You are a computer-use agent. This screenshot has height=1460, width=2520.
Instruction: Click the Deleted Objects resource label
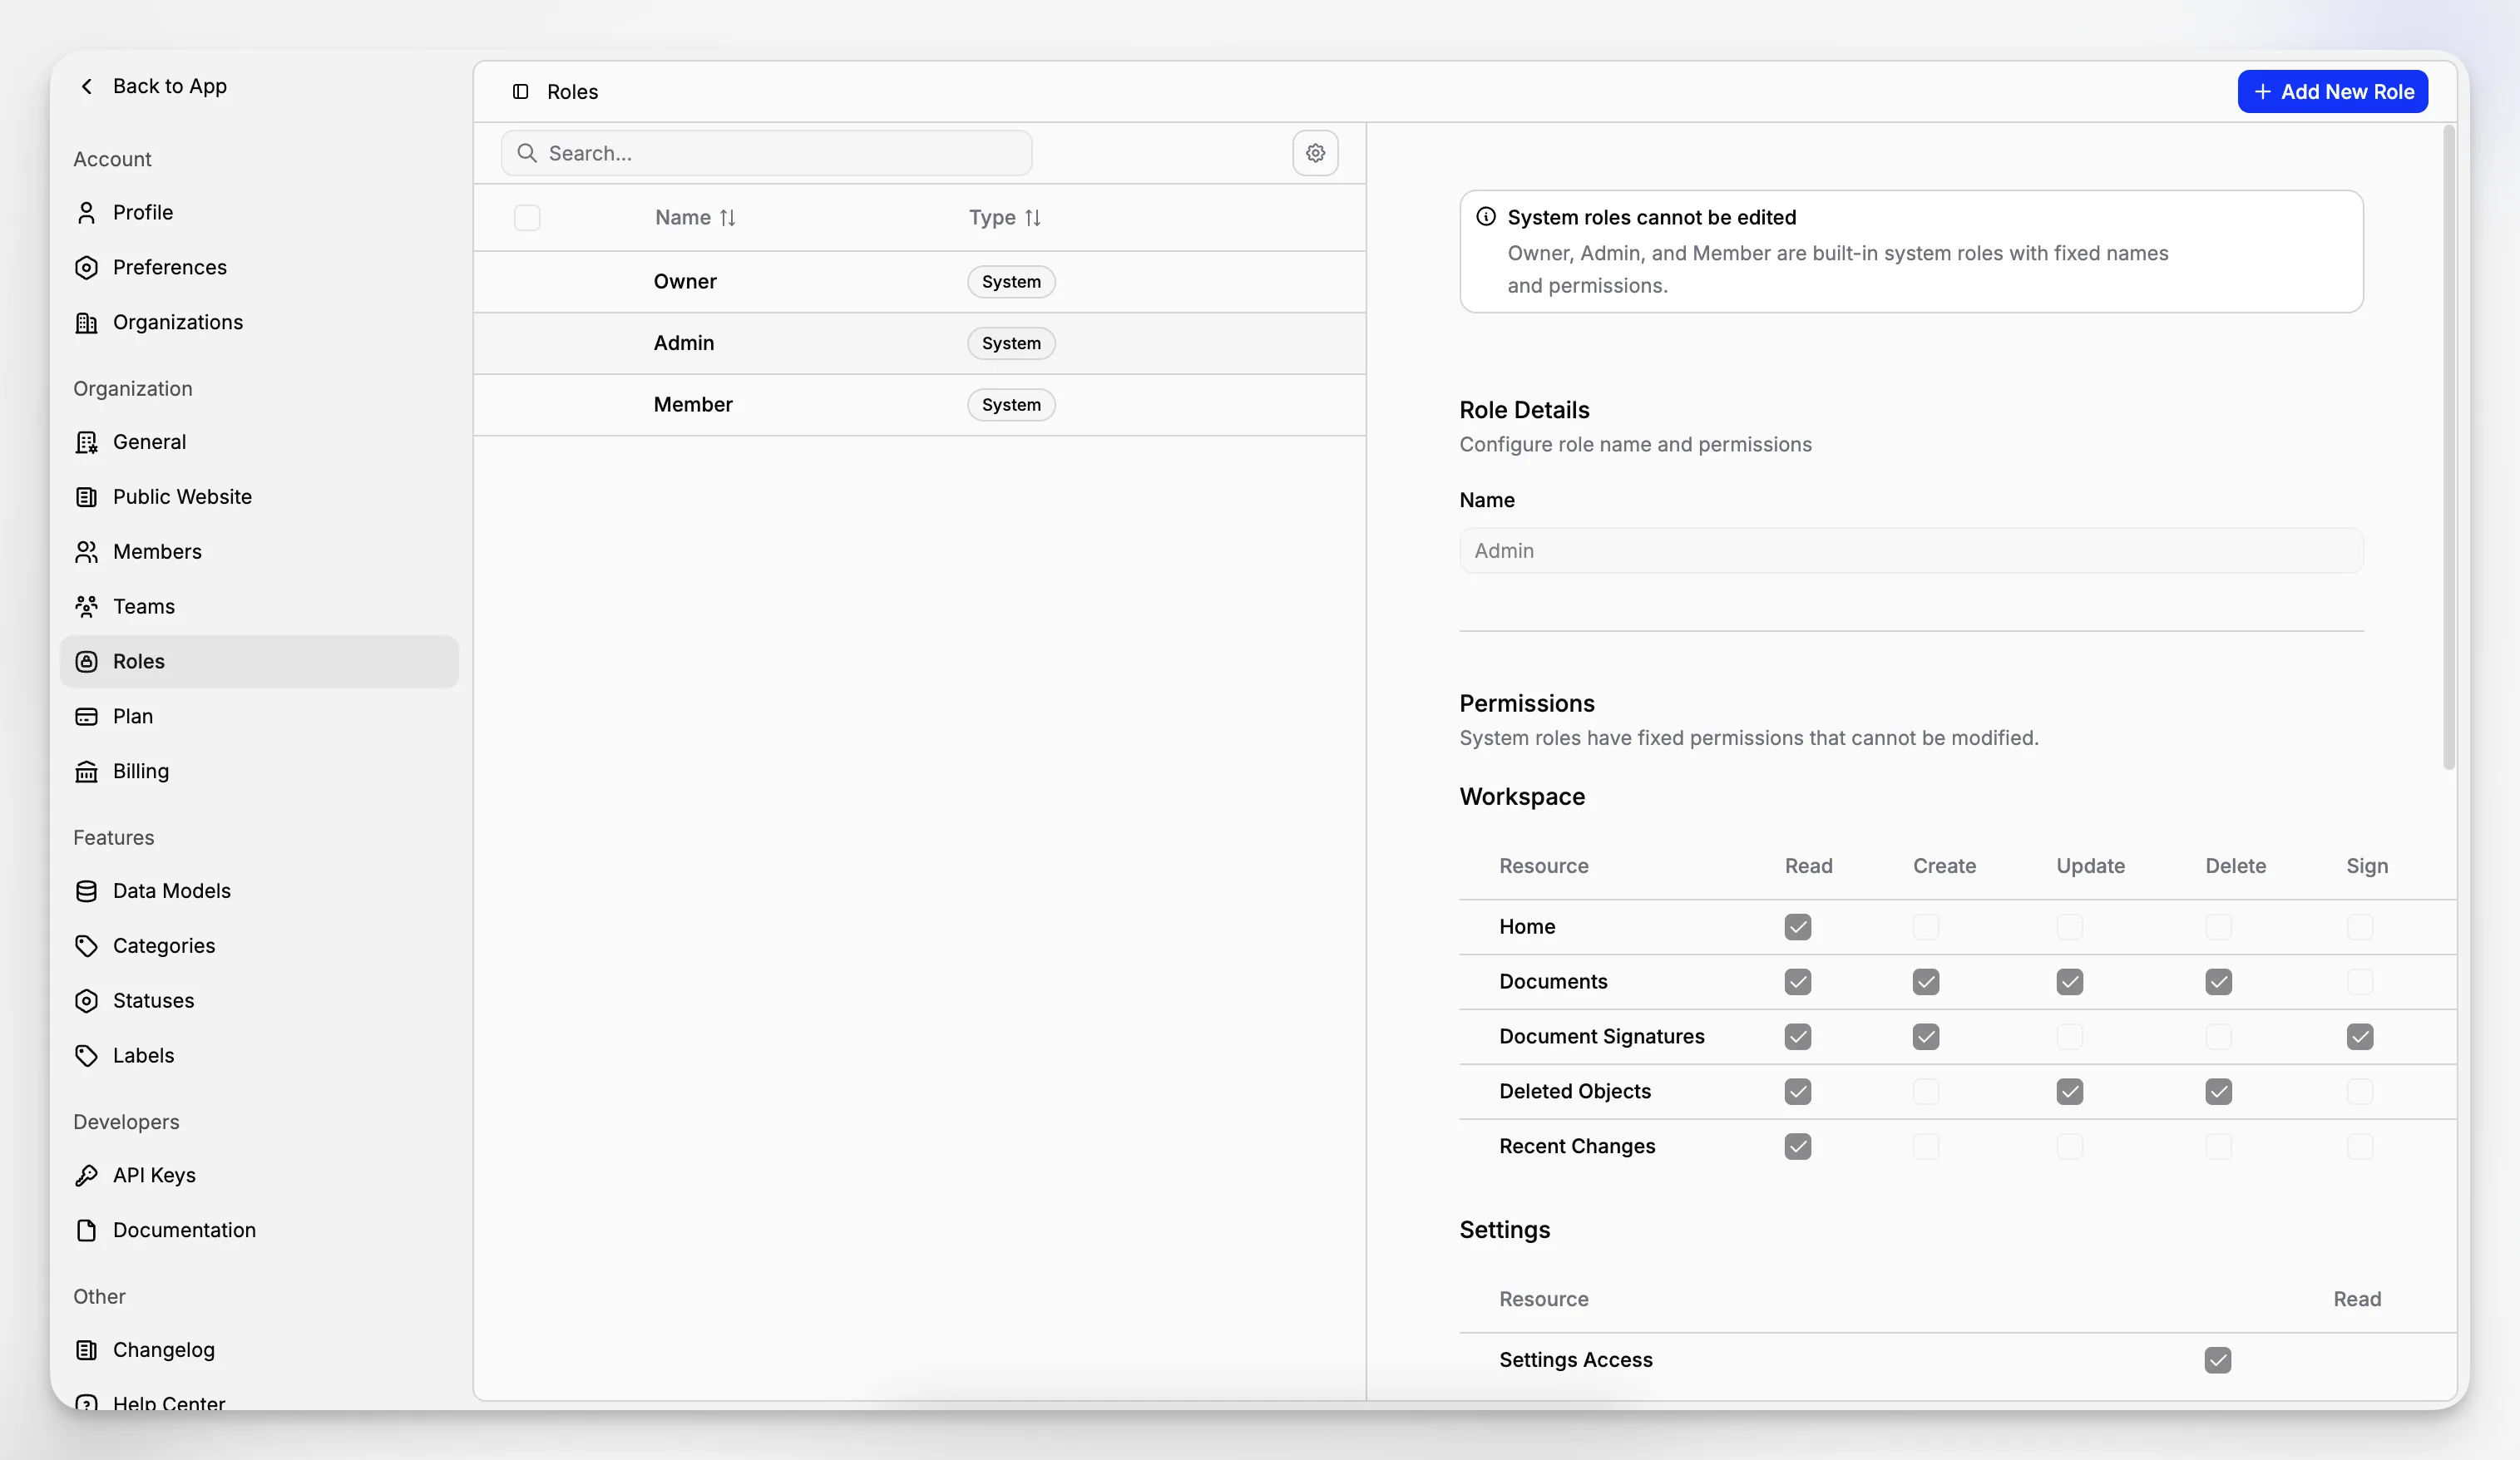pos(1575,1092)
